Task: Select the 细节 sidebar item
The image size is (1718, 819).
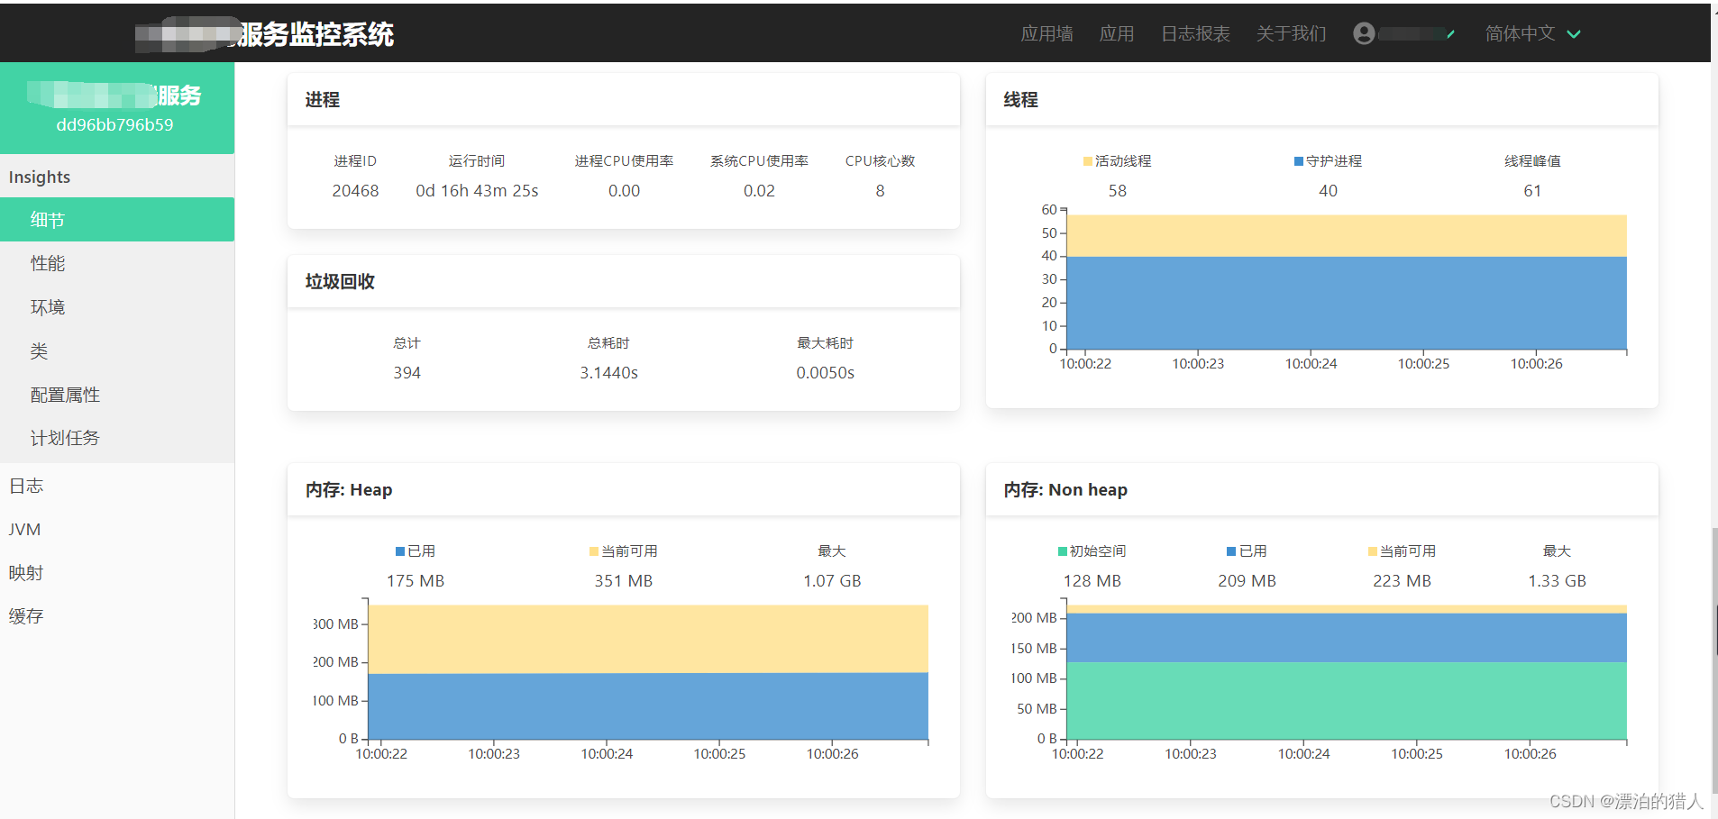Action: [117, 220]
